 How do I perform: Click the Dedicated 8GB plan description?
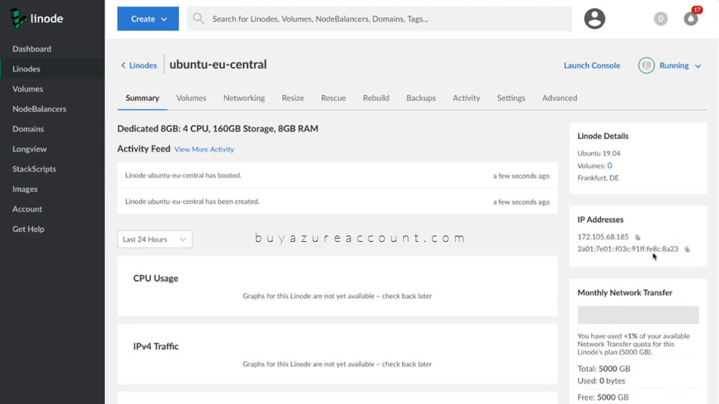(x=218, y=128)
